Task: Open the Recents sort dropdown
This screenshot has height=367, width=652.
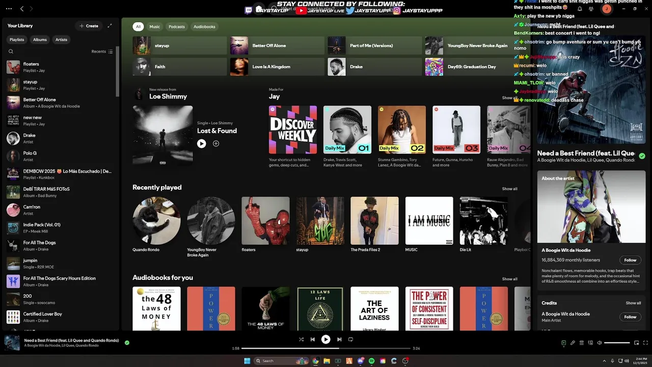Action: tap(102, 51)
